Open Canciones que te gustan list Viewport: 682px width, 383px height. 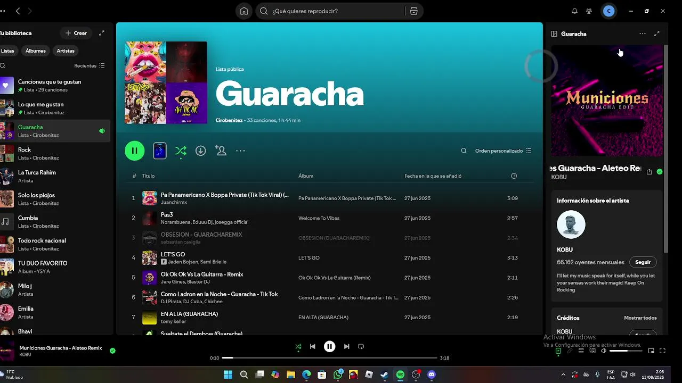point(55,86)
